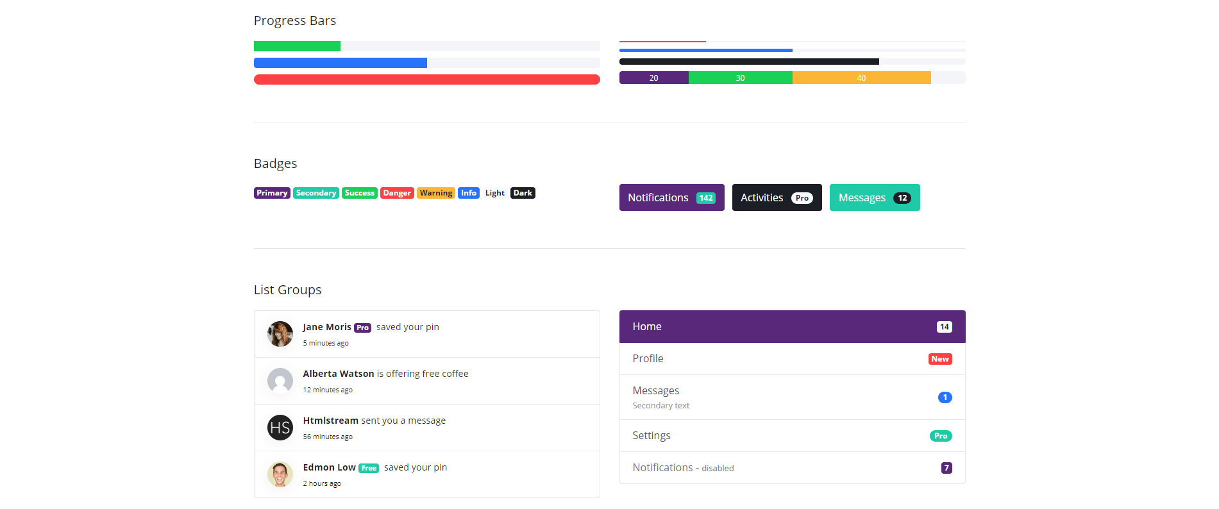This screenshot has width=1219, height=509.
Task: Click the thin red progress bar
Action: tap(662, 42)
